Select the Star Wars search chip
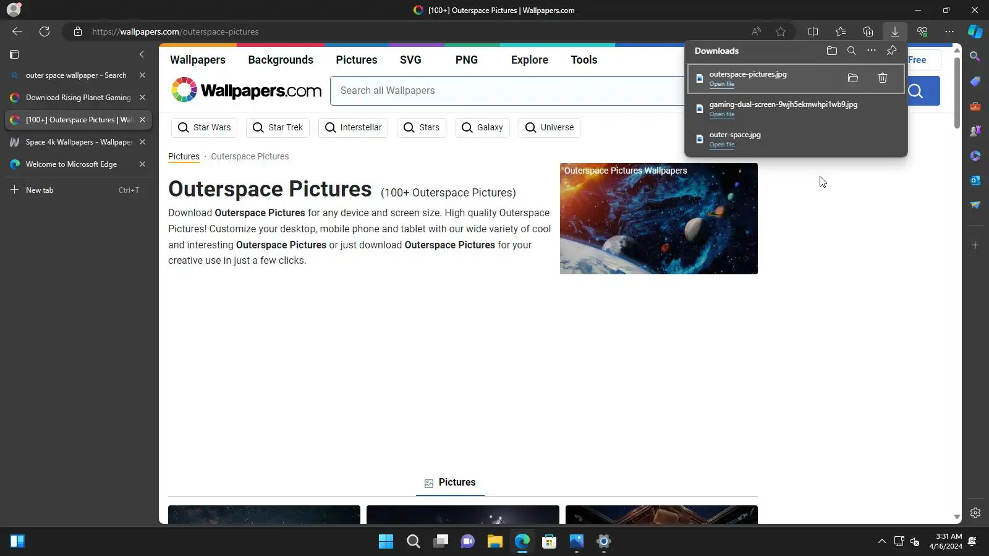 pos(204,128)
